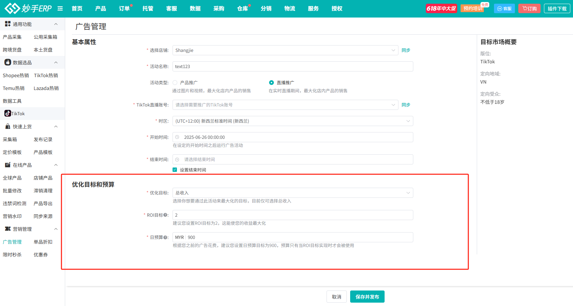Screen dimensions: 573x306
Task: Click the clock icon in 开始时间 field
Action: [177, 137]
